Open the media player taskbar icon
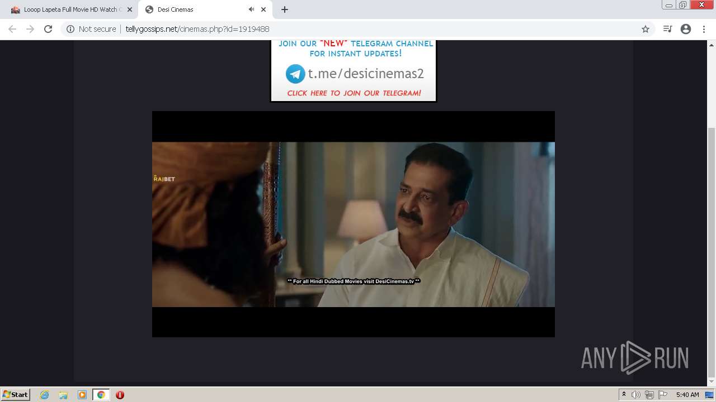 (x=82, y=395)
